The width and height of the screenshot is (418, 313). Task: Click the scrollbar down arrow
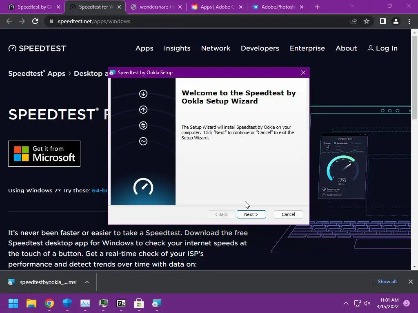click(x=414, y=267)
